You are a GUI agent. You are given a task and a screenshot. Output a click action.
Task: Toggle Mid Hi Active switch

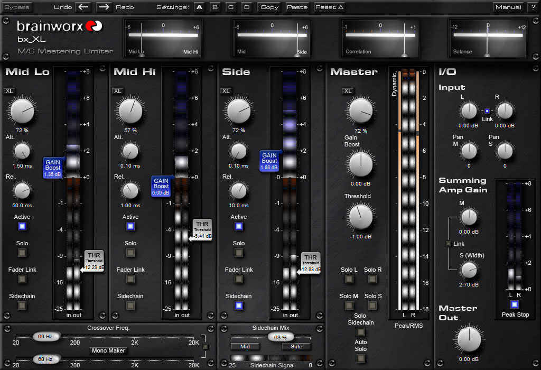pyautogui.click(x=130, y=226)
